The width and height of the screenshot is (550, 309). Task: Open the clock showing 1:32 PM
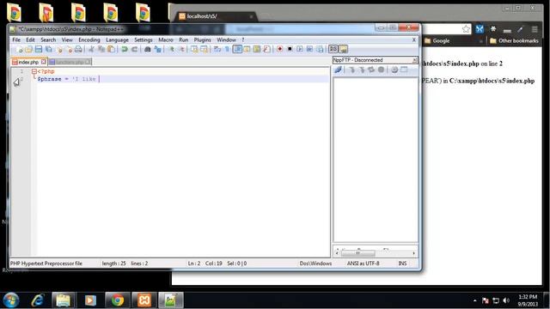point(527,300)
